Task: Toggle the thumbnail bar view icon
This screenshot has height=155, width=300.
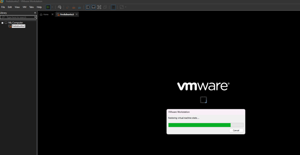Action: tap(93, 7)
